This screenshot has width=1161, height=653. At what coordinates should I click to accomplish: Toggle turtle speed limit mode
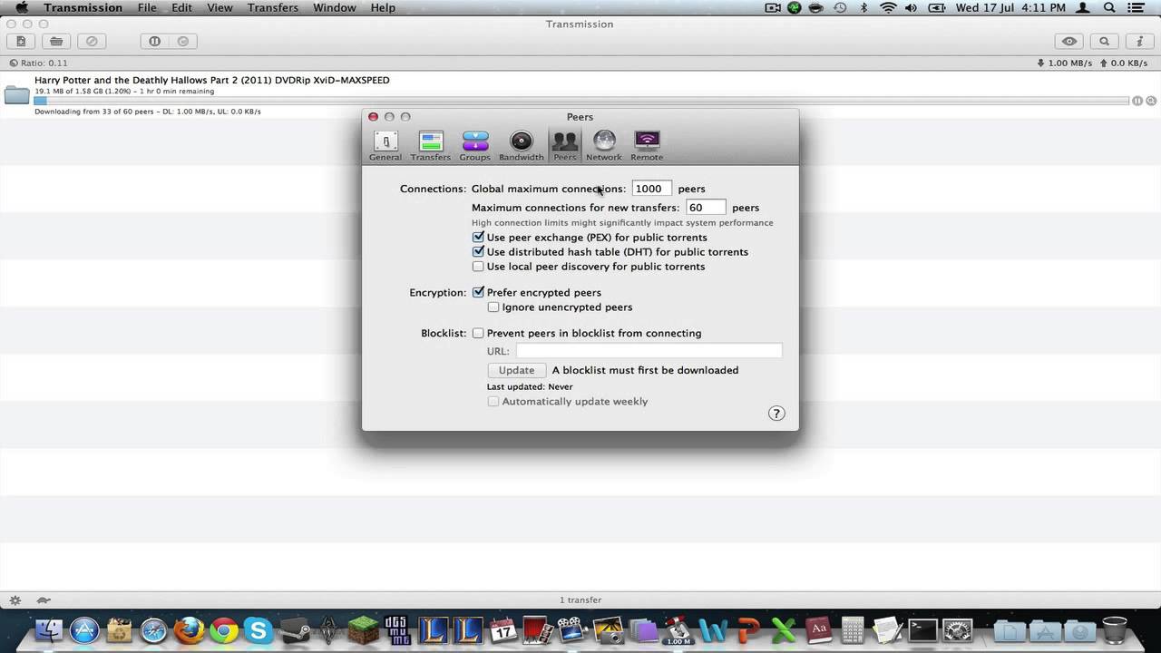(x=43, y=600)
